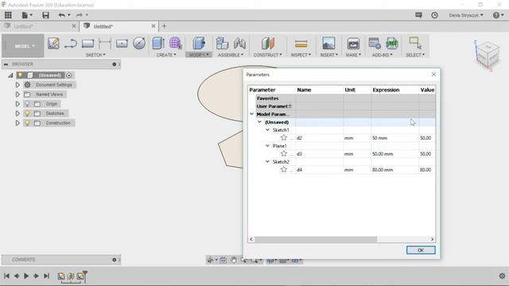
Task: Collapse the Sketch1 parameter group
Action: tap(267, 130)
